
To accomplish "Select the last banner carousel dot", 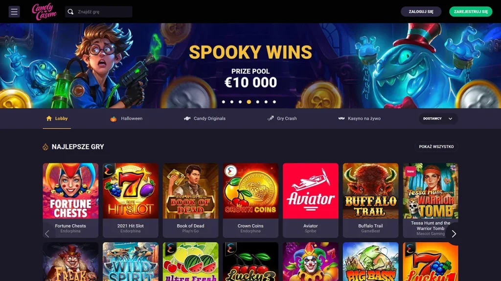I will [274, 102].
